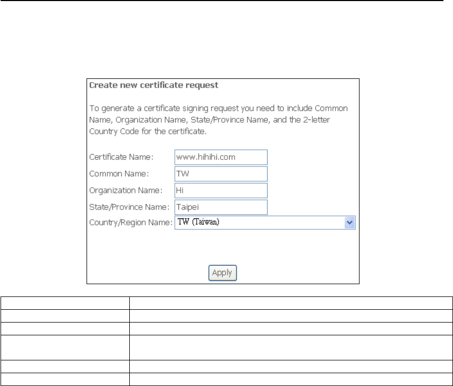Click the 'Certificate Name:' label
Viewport: 453px width, 386px height.
pos(121,157)
